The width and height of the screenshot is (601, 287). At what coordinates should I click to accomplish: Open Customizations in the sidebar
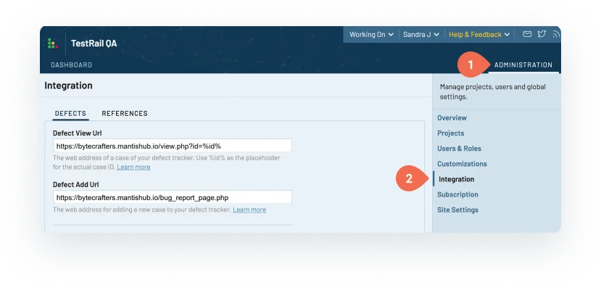(x=462, y=164)
